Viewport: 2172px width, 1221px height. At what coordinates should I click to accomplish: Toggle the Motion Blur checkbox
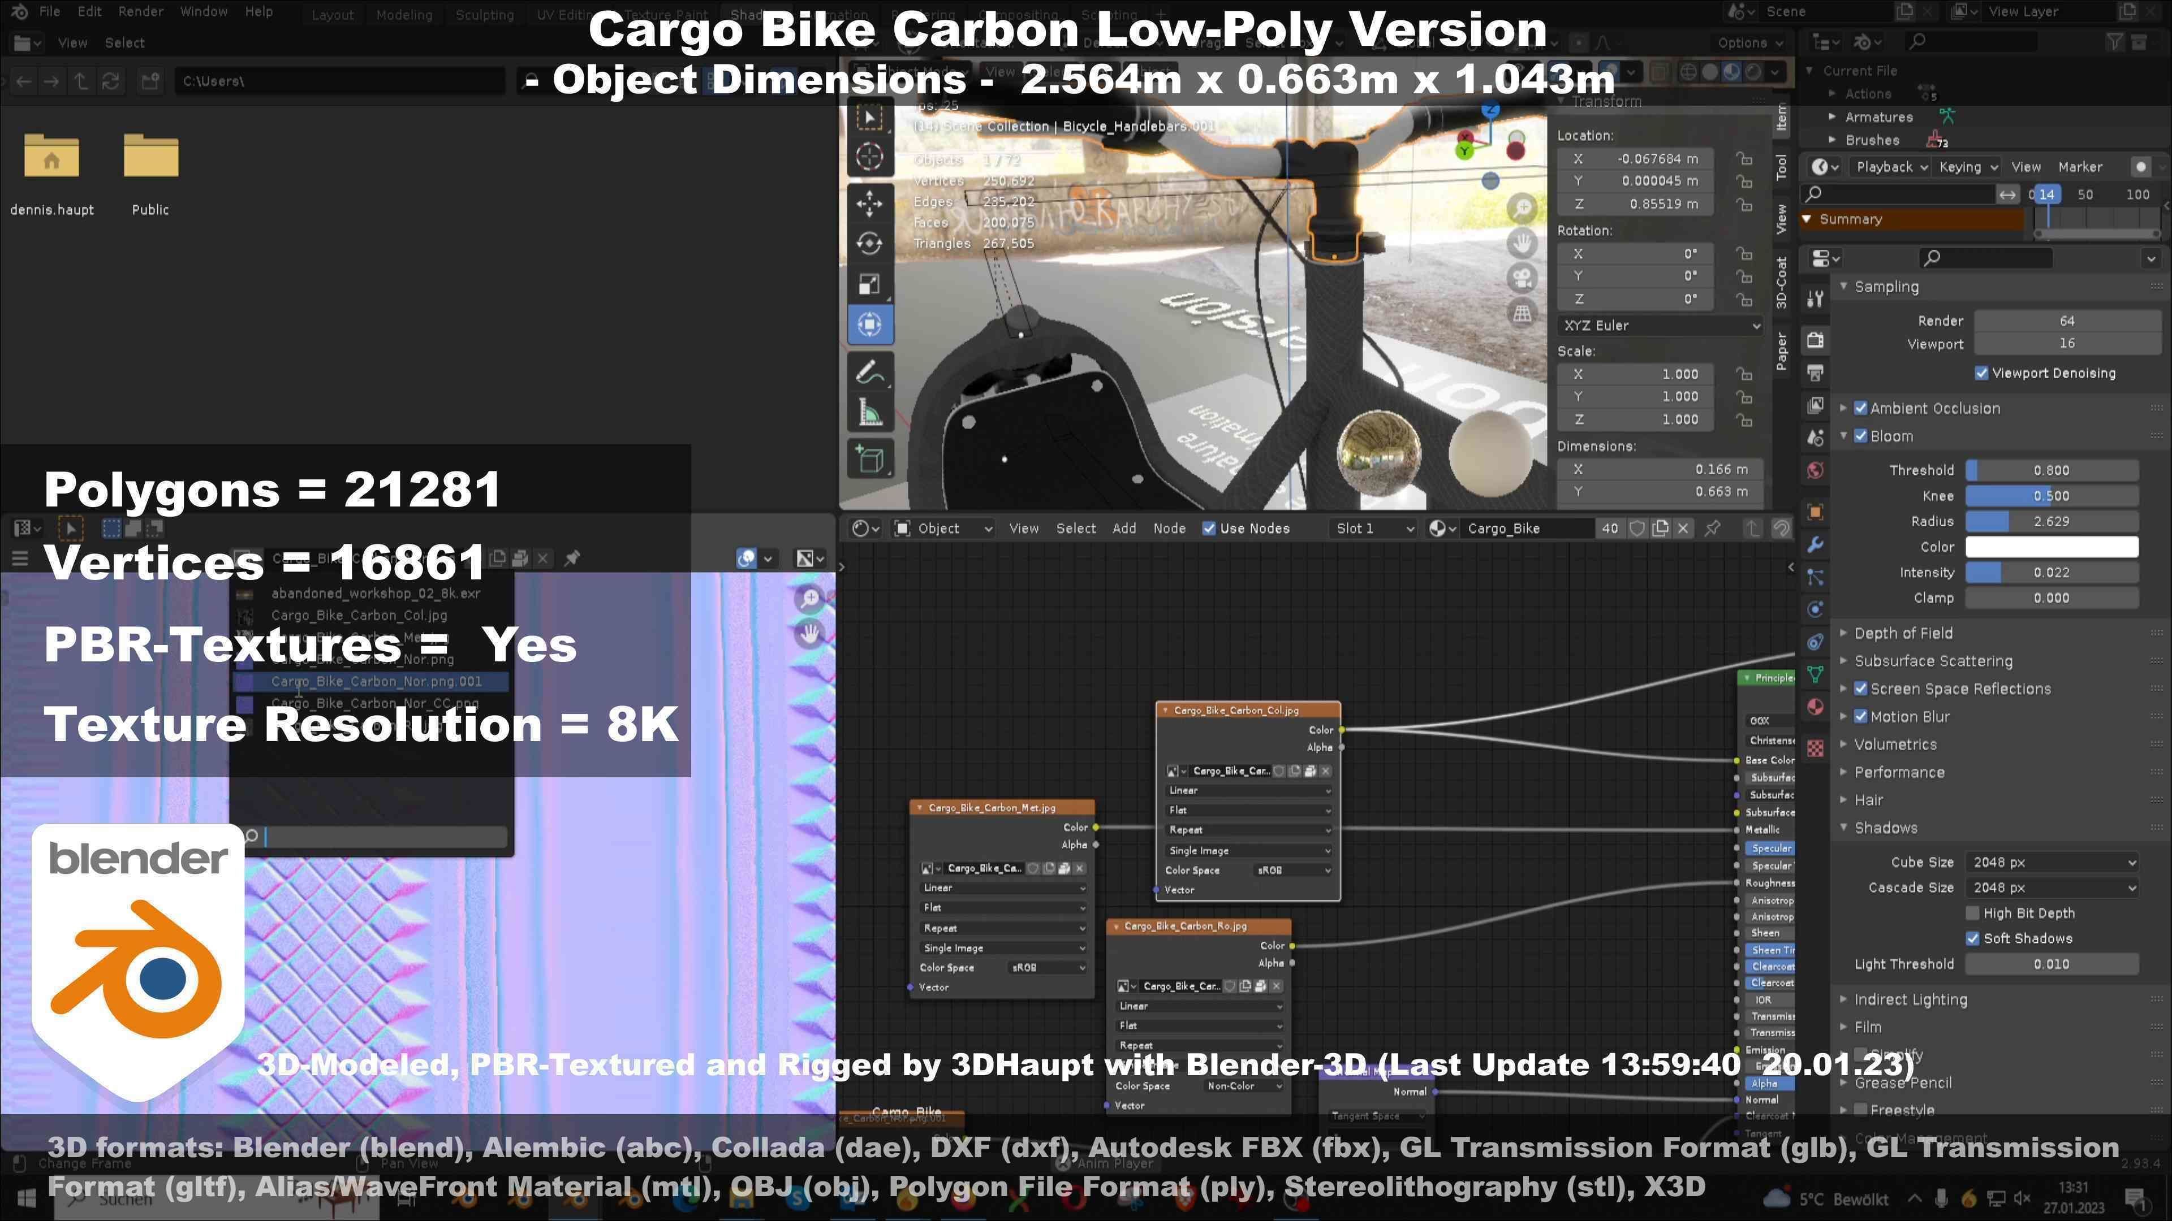pyautogui.click(x=1861, y=717)
